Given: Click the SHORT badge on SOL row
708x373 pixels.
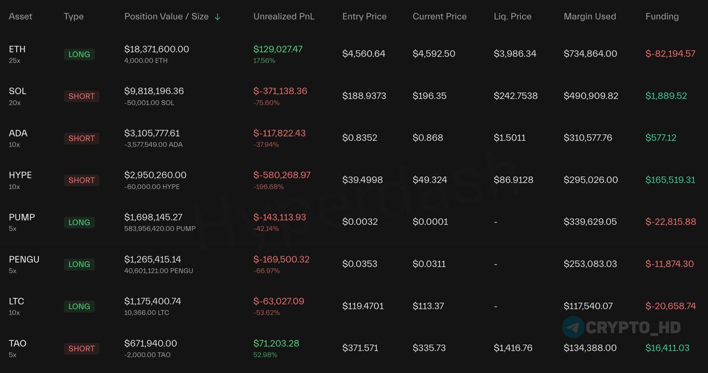Looking at the screenshot, I should [81, 96].
